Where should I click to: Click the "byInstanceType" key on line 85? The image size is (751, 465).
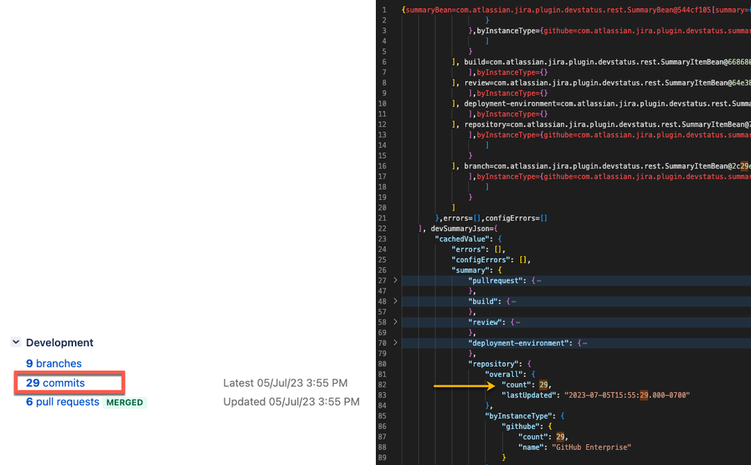[x=520, y=416]
